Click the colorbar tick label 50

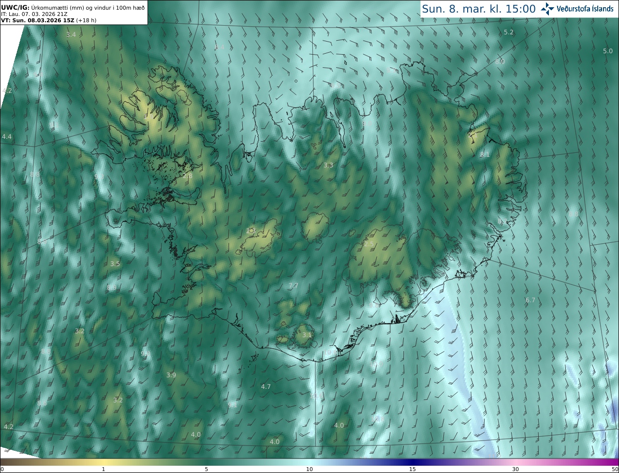coord(615,469)
